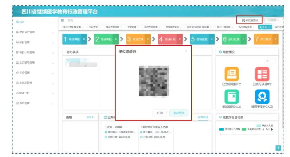Toggle 继教总人数 chart legend
This screenshot has height=157, width=290.
(x=265, y=125)
